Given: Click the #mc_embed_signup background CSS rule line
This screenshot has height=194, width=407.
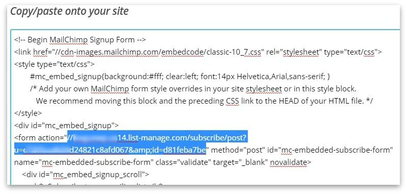Looking at the screenshot, I should (181, 77).
